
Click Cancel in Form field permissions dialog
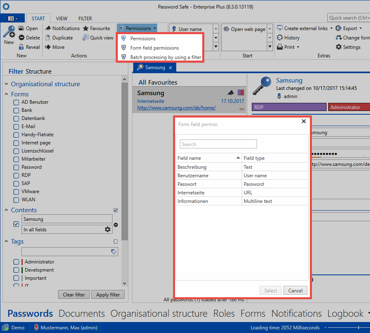(295, 290)
